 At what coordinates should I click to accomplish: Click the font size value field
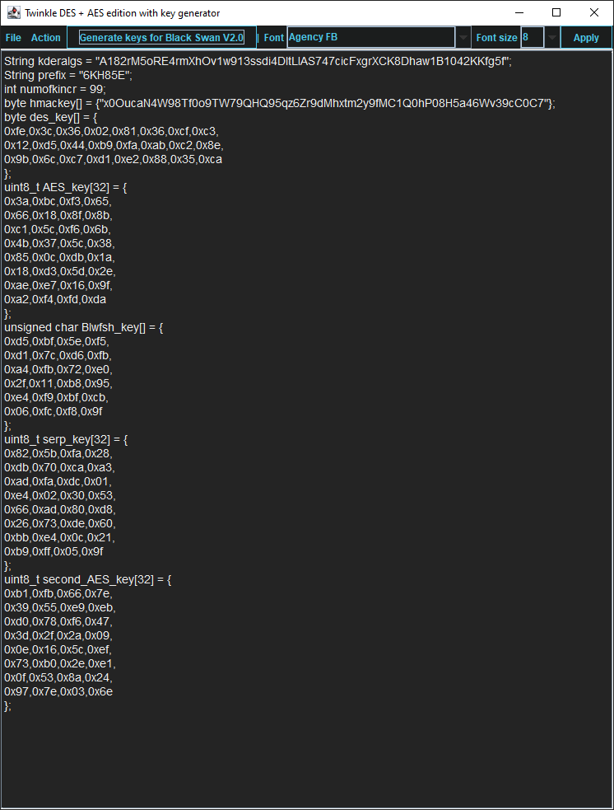[532, 38]
